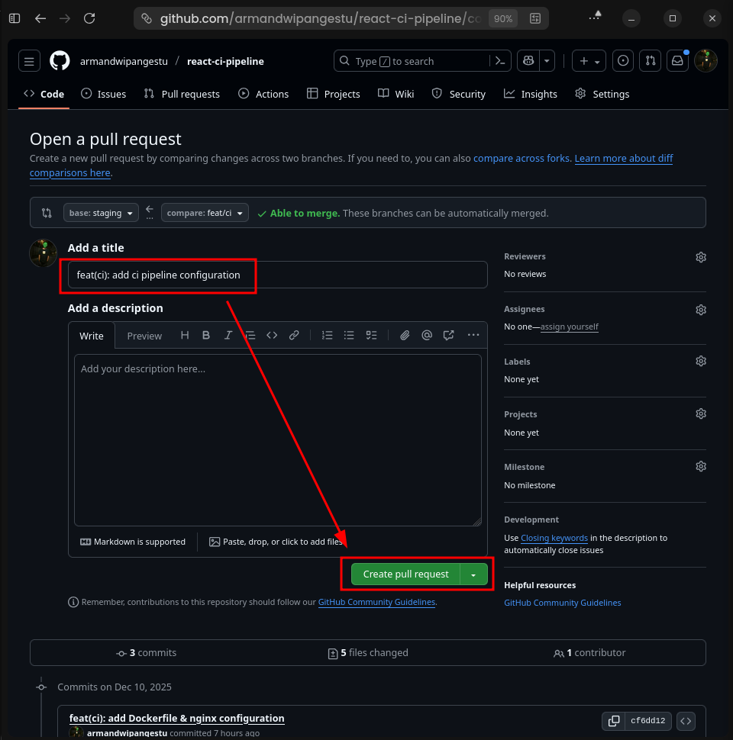Open the Labels settings gear

701,362
